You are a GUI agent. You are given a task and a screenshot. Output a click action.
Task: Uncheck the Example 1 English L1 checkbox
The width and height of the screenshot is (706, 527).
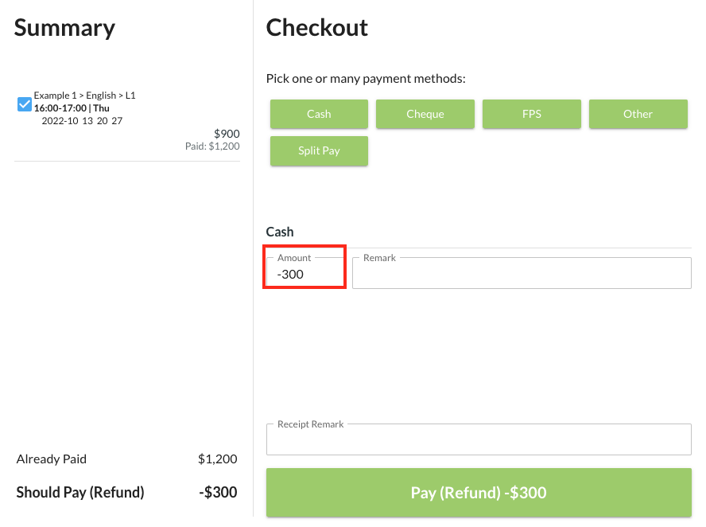(x=25, y=103)
